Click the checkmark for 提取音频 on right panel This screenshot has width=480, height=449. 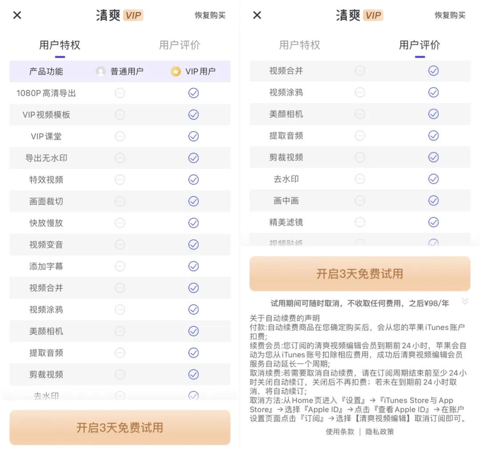(433, 136)
